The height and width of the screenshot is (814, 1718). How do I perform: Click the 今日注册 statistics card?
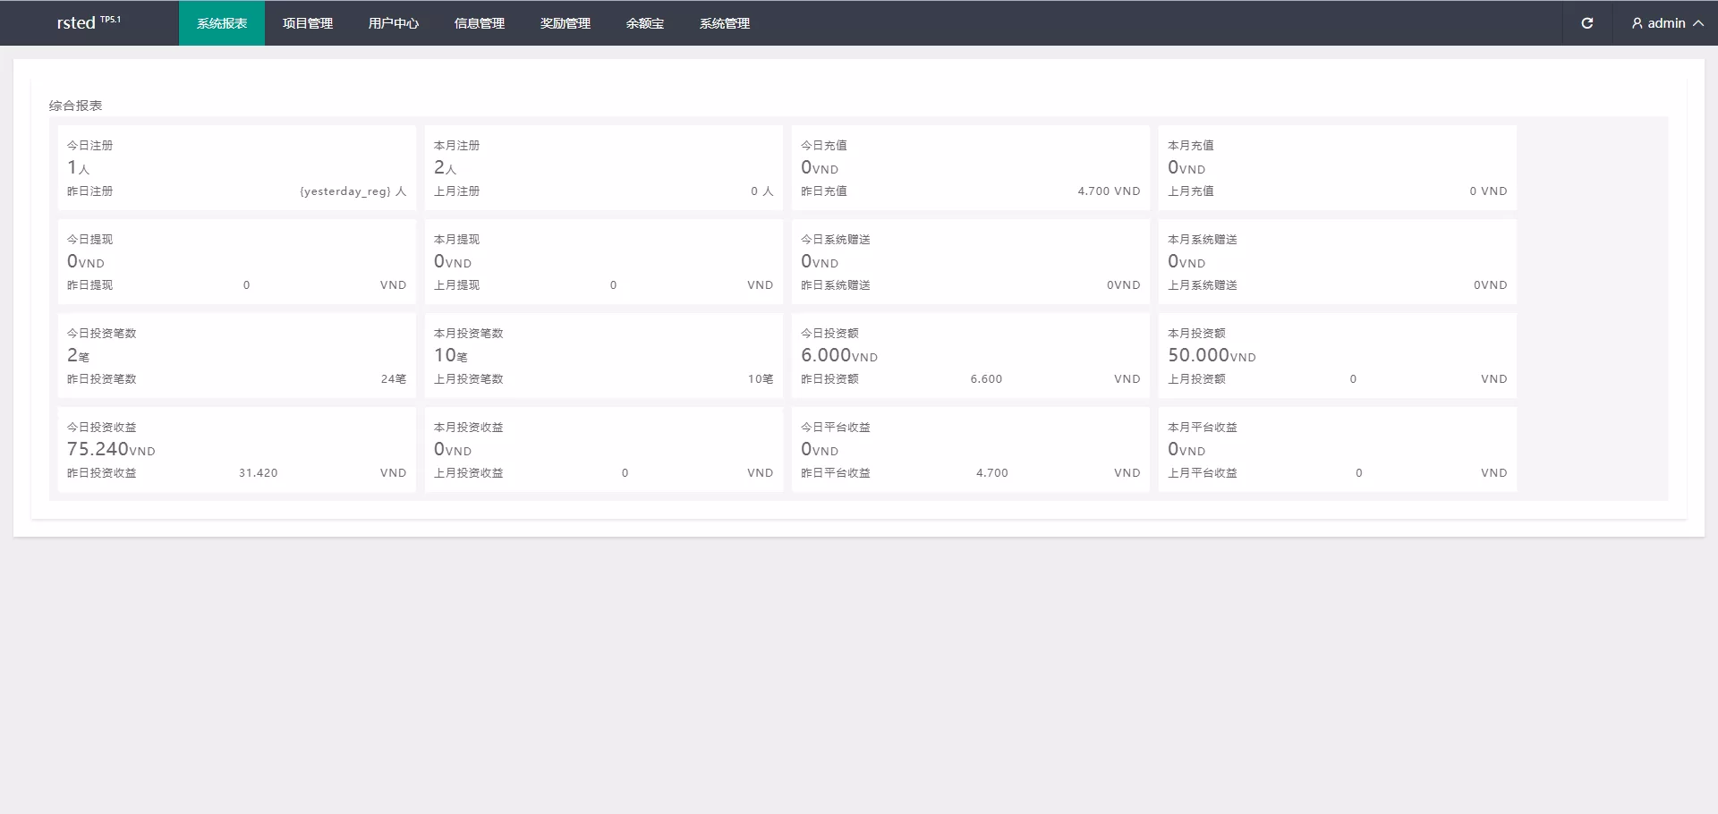237,167
